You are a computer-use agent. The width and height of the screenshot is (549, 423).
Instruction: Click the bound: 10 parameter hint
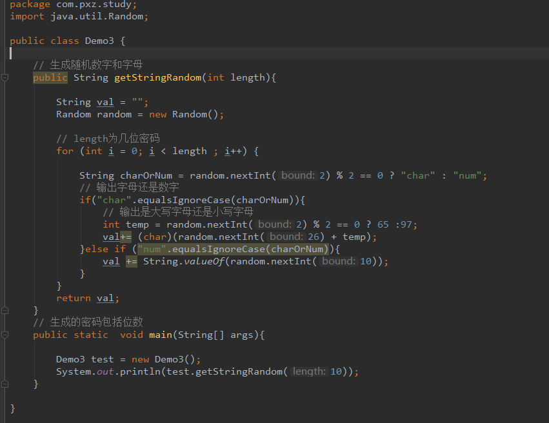pyautogui.click(x=346, y=261)
